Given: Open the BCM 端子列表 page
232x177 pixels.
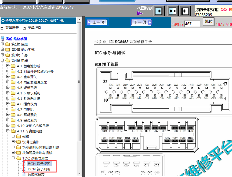Looking at the screenshot, I should click(39, 169).
